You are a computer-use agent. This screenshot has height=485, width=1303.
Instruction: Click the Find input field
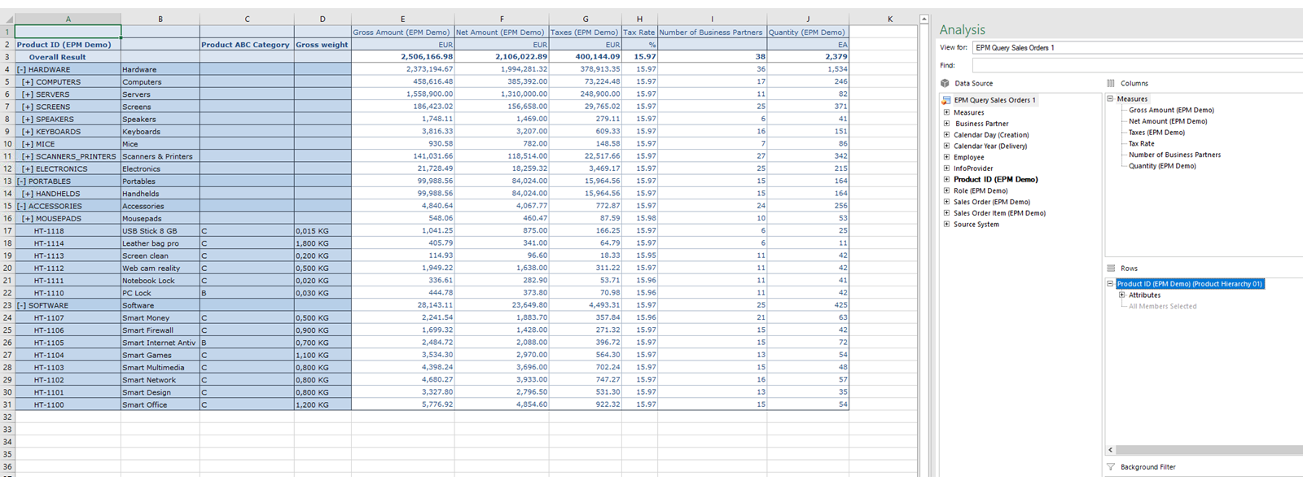point(1138,65)
